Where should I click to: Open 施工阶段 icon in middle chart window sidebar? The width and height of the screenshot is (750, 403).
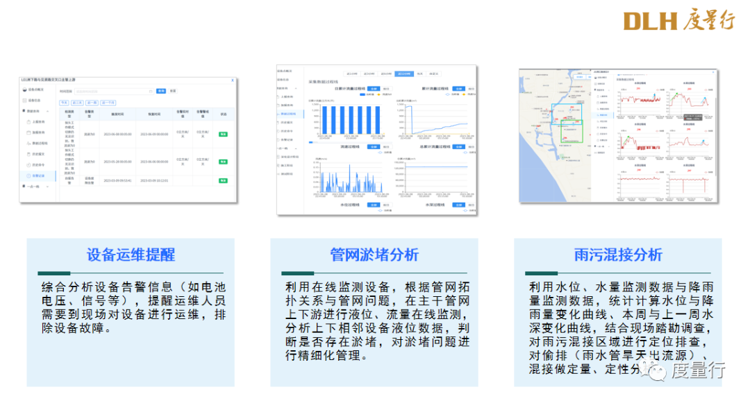[x=278, y=165]
